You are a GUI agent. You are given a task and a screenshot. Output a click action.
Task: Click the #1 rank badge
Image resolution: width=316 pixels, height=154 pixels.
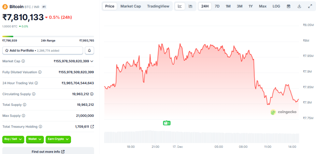[44, 7]
